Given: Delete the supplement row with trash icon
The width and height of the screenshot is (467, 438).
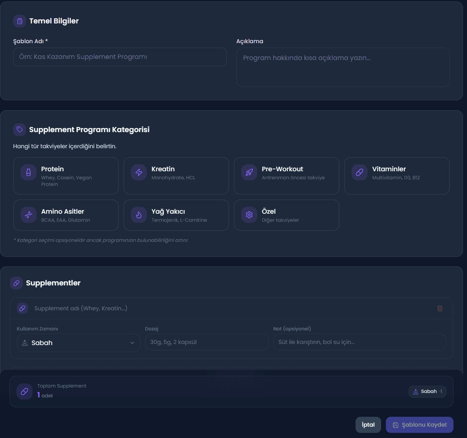Looking at the screenshot, I should coord(440,308).
